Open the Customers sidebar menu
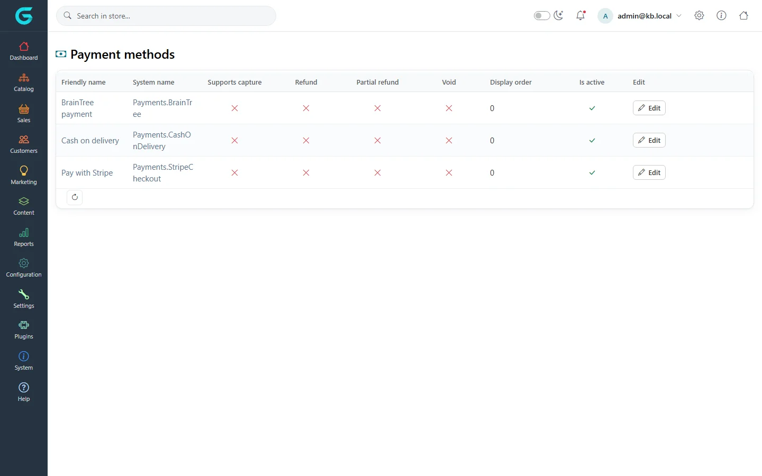Image resolution: width=762 pixels, height=476 pixels. click(24, 144)
